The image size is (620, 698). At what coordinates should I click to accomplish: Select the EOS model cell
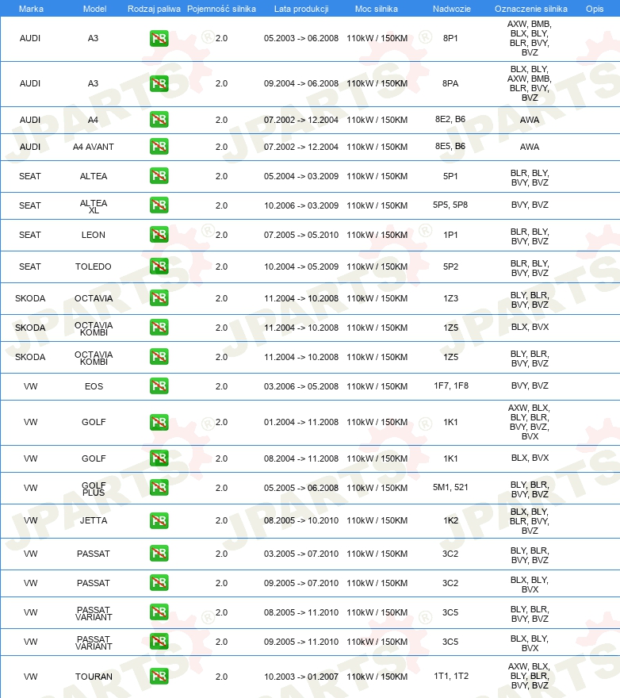coord(94,386)
